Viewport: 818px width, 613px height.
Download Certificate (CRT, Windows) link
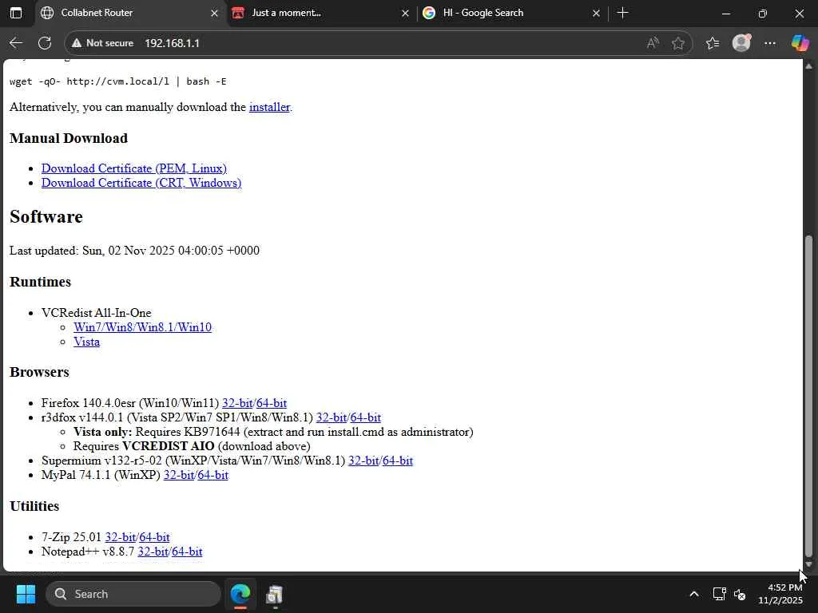coord(141,183)
